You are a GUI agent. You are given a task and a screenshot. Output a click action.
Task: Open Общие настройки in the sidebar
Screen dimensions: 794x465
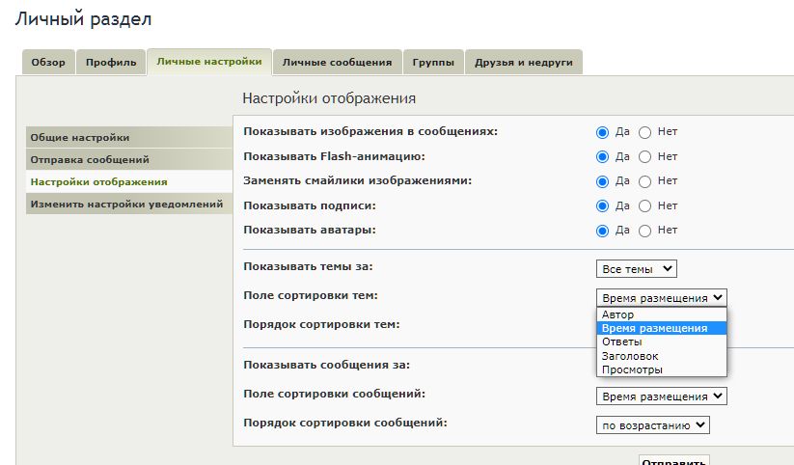tap(79, 138)
